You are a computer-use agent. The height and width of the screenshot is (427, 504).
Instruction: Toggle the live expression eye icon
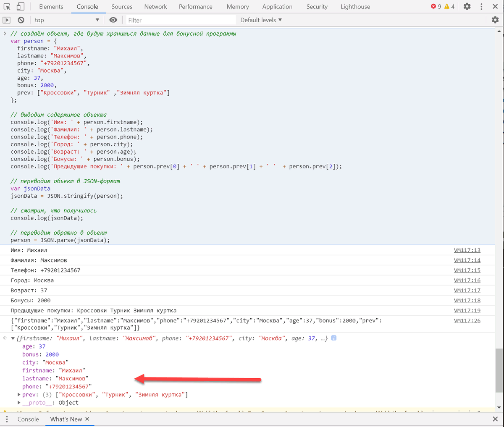(113, 20)
